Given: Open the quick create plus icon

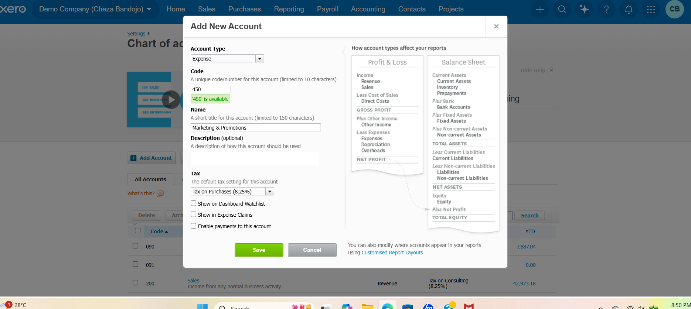Looking at the screenshot, I should [x=540, y=9].
